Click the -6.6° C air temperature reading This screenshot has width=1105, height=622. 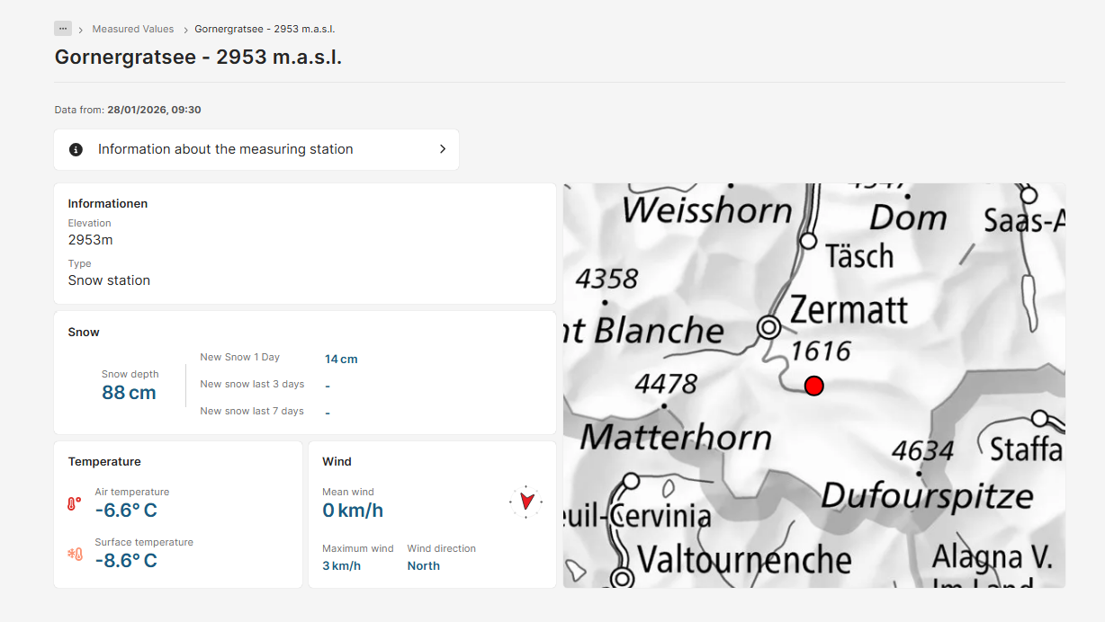[126, 511]
